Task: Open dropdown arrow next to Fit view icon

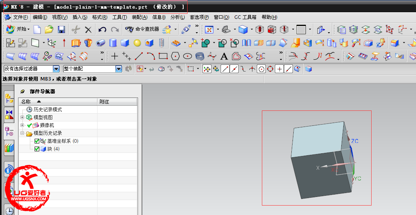Action: pos(218,29)
